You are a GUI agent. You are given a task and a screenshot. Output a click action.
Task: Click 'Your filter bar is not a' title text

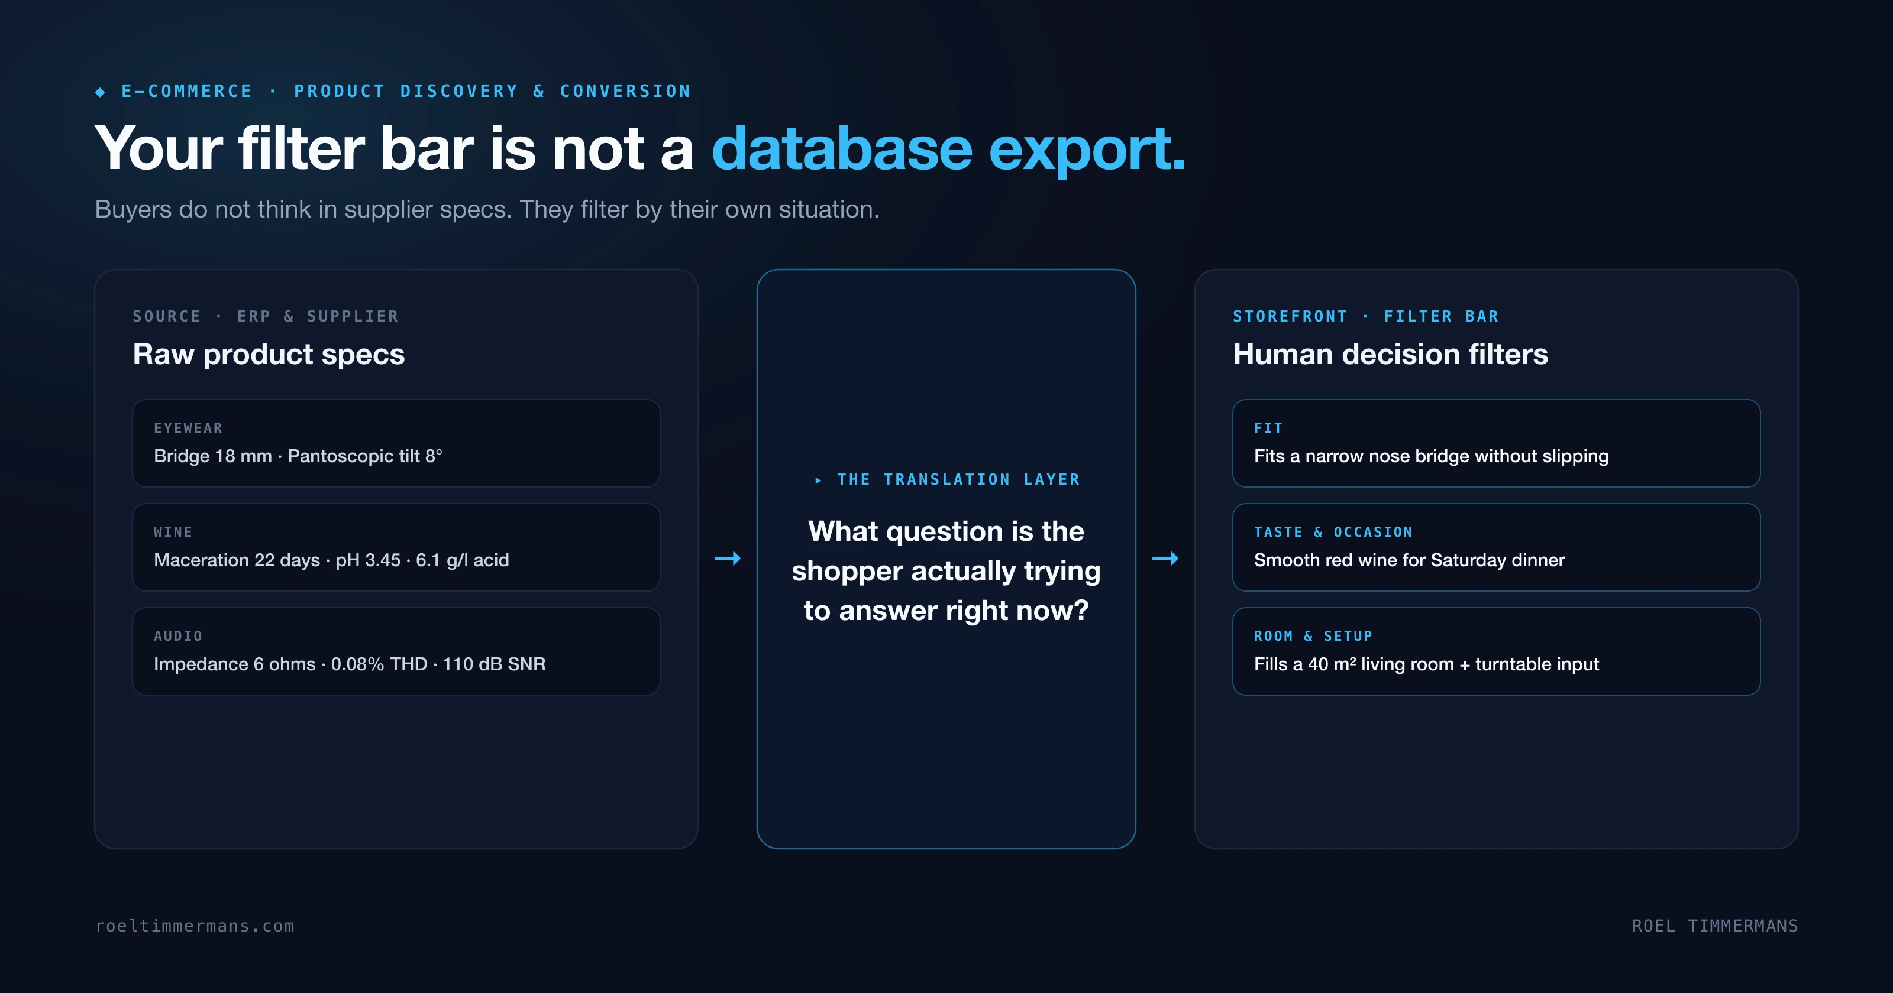point(394,149)
